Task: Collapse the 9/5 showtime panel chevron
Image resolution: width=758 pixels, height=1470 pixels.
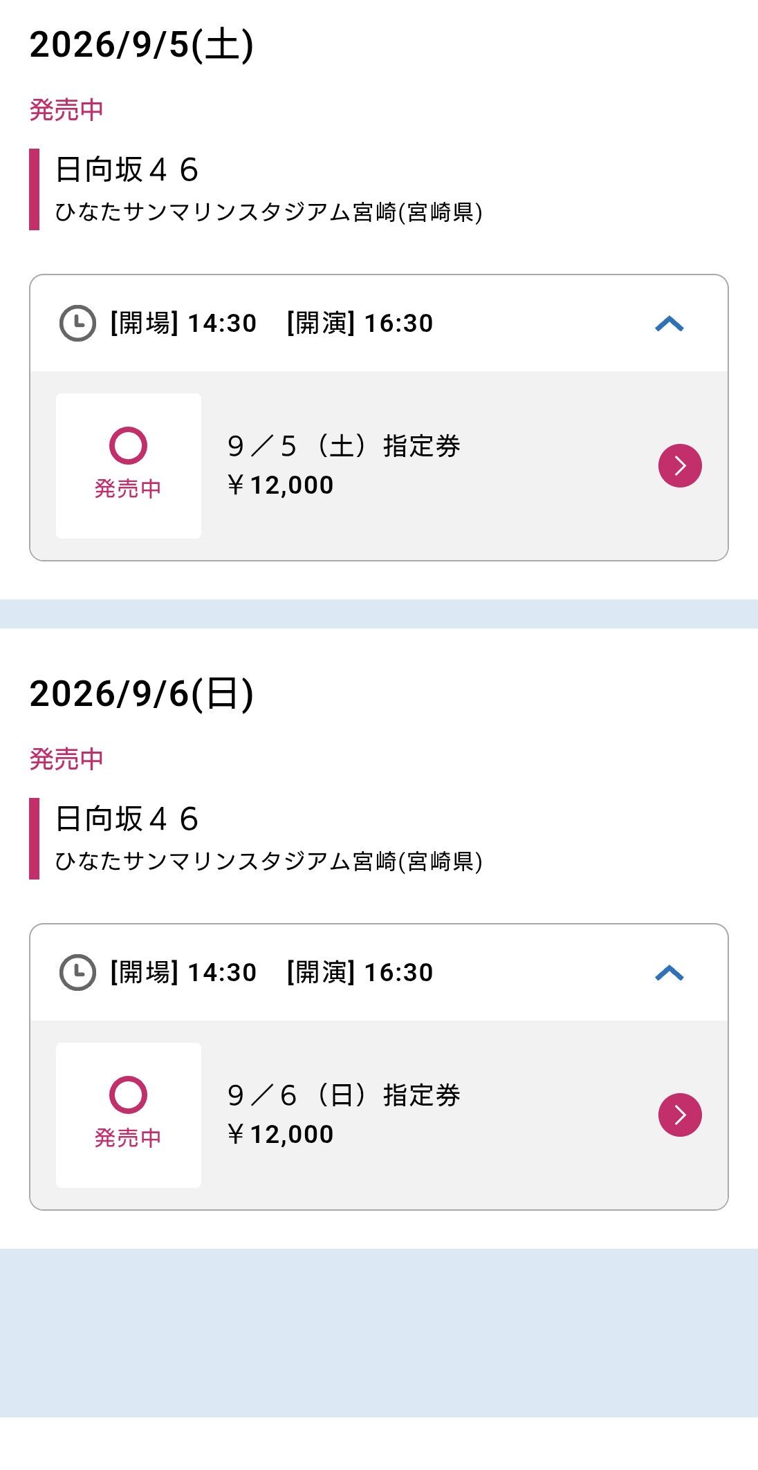Action: click(x=669, y=324)
